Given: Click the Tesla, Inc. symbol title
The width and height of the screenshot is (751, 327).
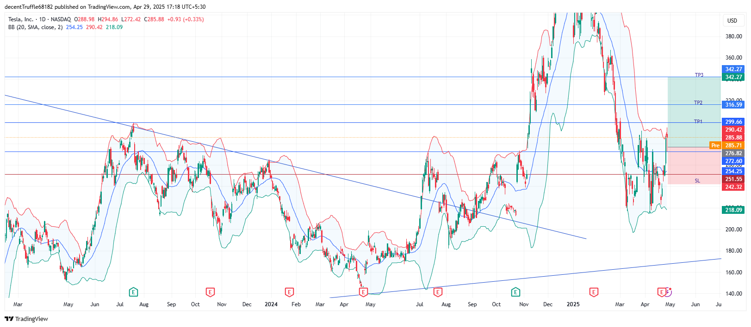Looking at the screenshot, I should click(21, 19).
